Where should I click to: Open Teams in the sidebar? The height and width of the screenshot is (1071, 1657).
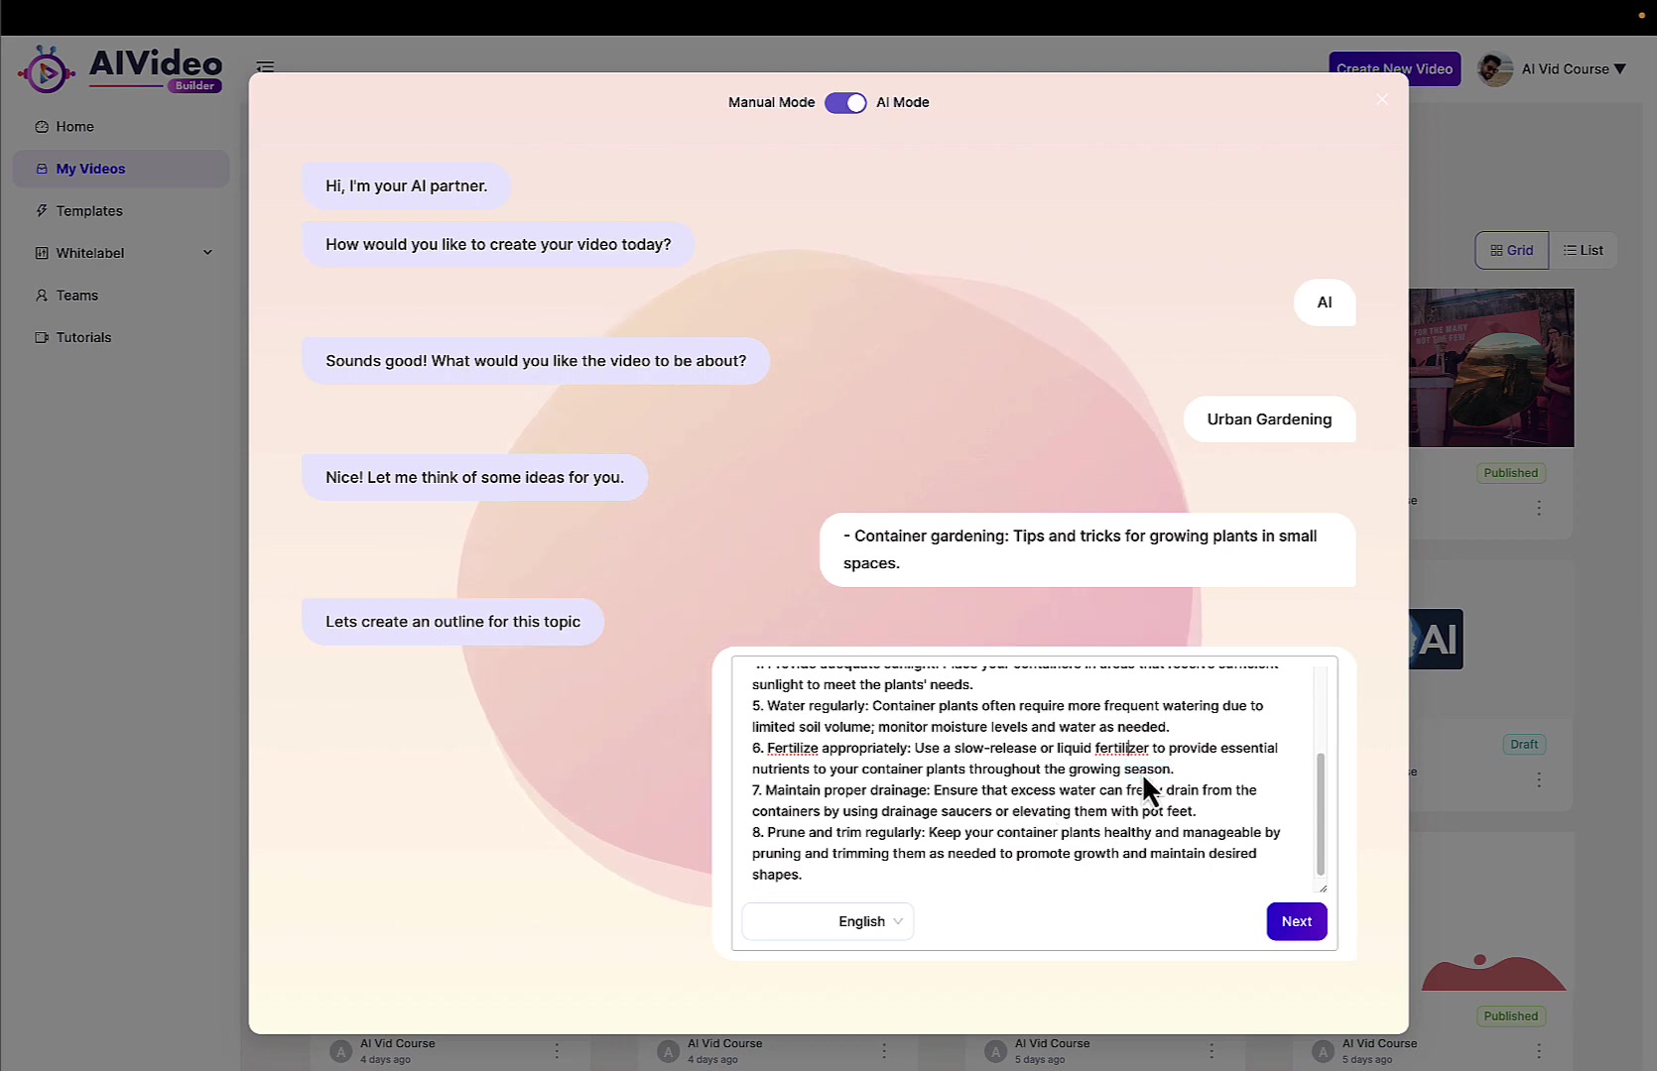(121, 296)
